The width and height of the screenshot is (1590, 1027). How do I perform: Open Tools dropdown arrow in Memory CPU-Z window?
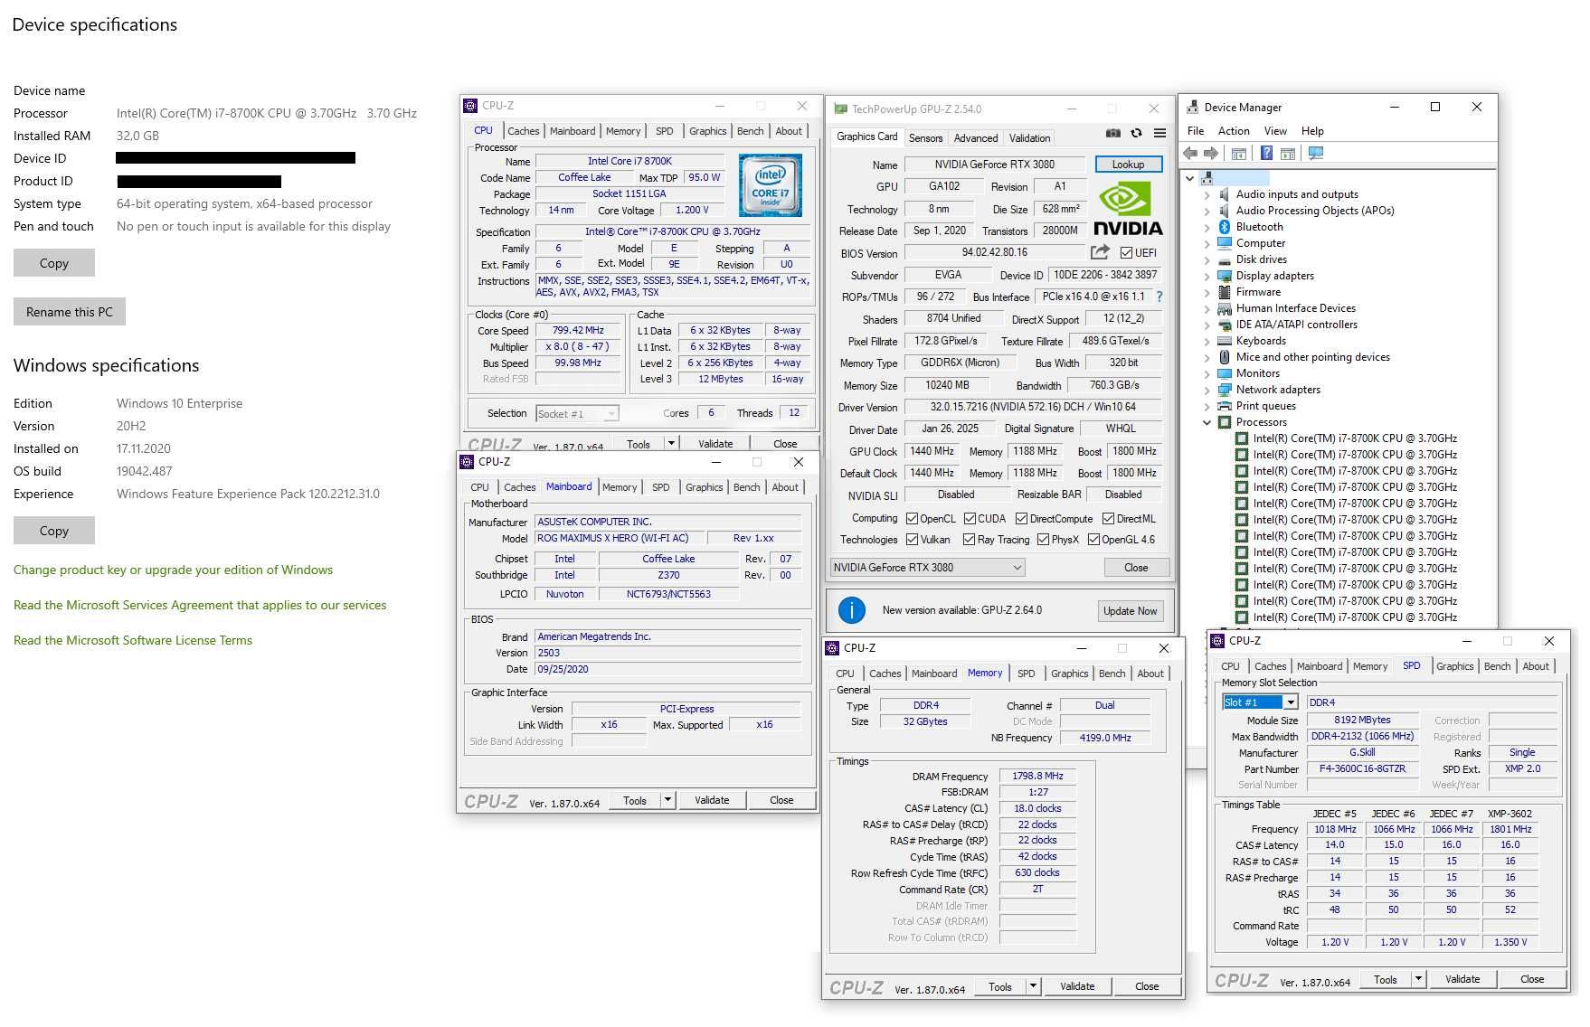point(1033,986)
